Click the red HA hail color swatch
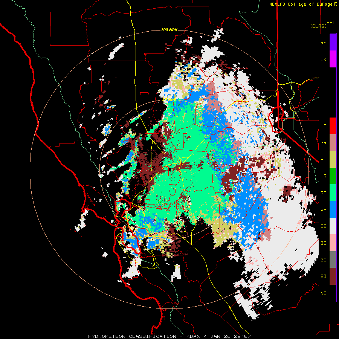Screen dimensions: 339x339 point(333,126)
